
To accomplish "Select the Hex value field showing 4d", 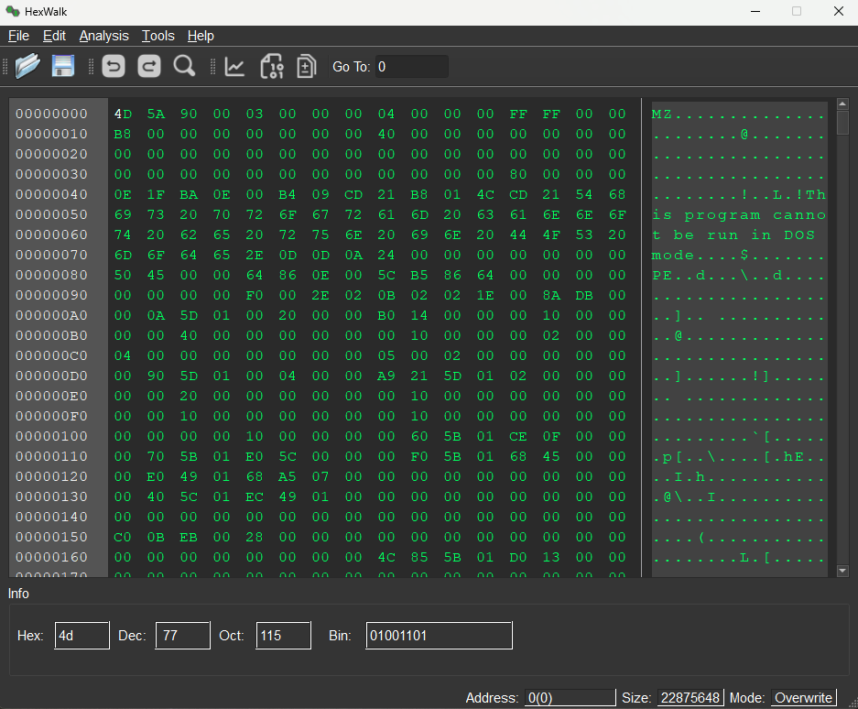I will point(81,635).
